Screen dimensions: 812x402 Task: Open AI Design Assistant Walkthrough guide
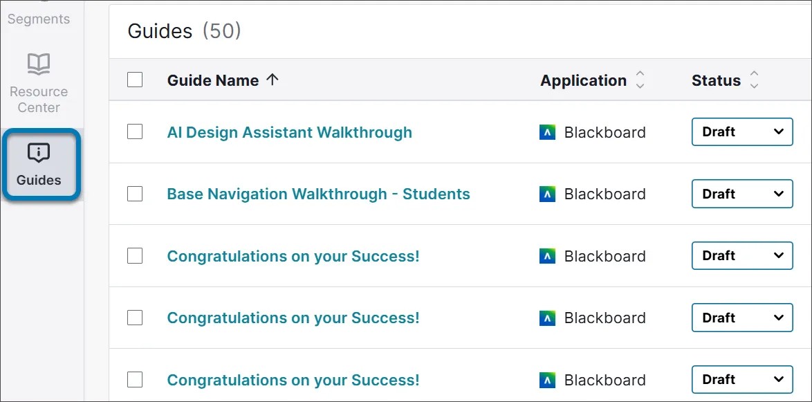[289, 132]
